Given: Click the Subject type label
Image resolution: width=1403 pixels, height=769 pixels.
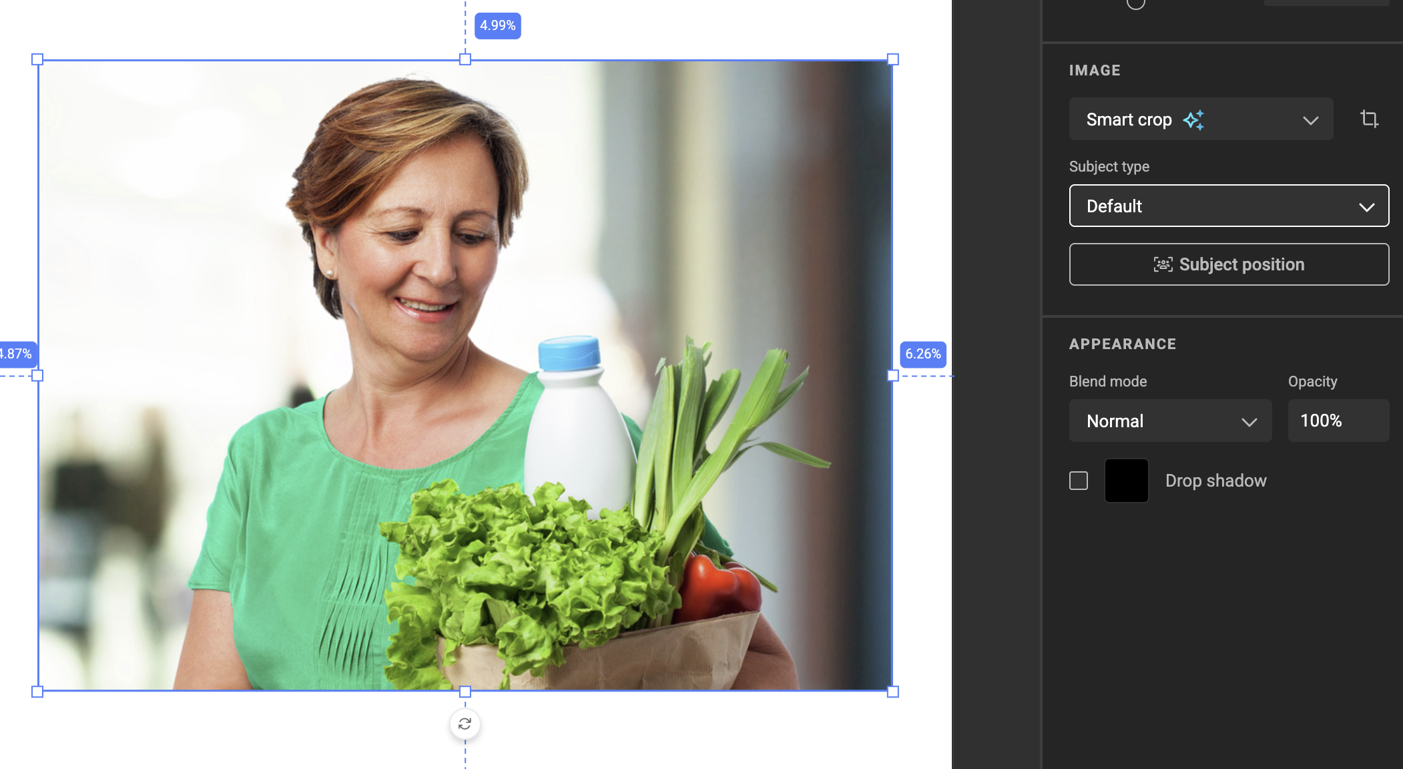Looking at the screenshot, I should (1109, 166).
